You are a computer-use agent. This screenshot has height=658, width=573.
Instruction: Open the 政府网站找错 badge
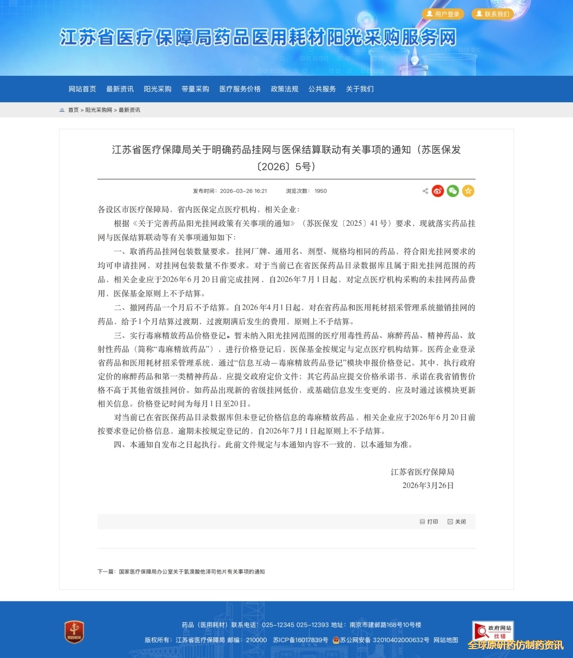coord(493,630)
